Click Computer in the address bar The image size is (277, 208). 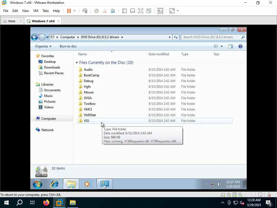pyautogui.click(x=68, y=37)
